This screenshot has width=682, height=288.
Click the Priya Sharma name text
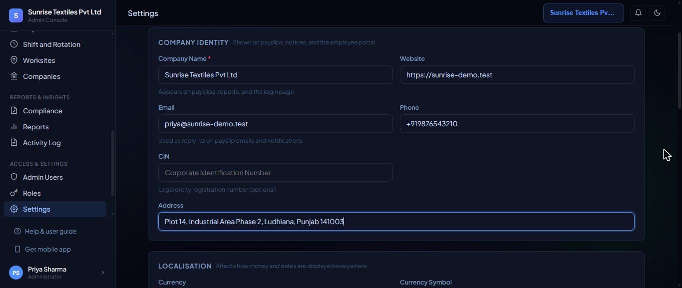click(x=47, y=269)
